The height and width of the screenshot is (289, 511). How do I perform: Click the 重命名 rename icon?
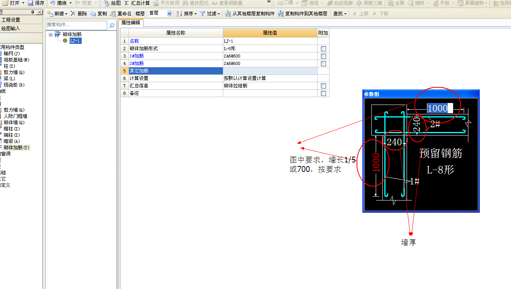pos(113,14)
